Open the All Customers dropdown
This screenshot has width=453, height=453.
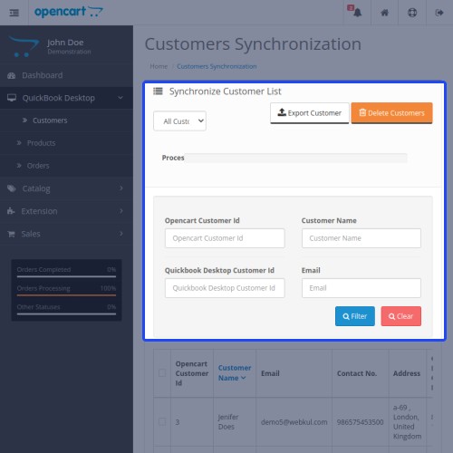coord(179,121)
